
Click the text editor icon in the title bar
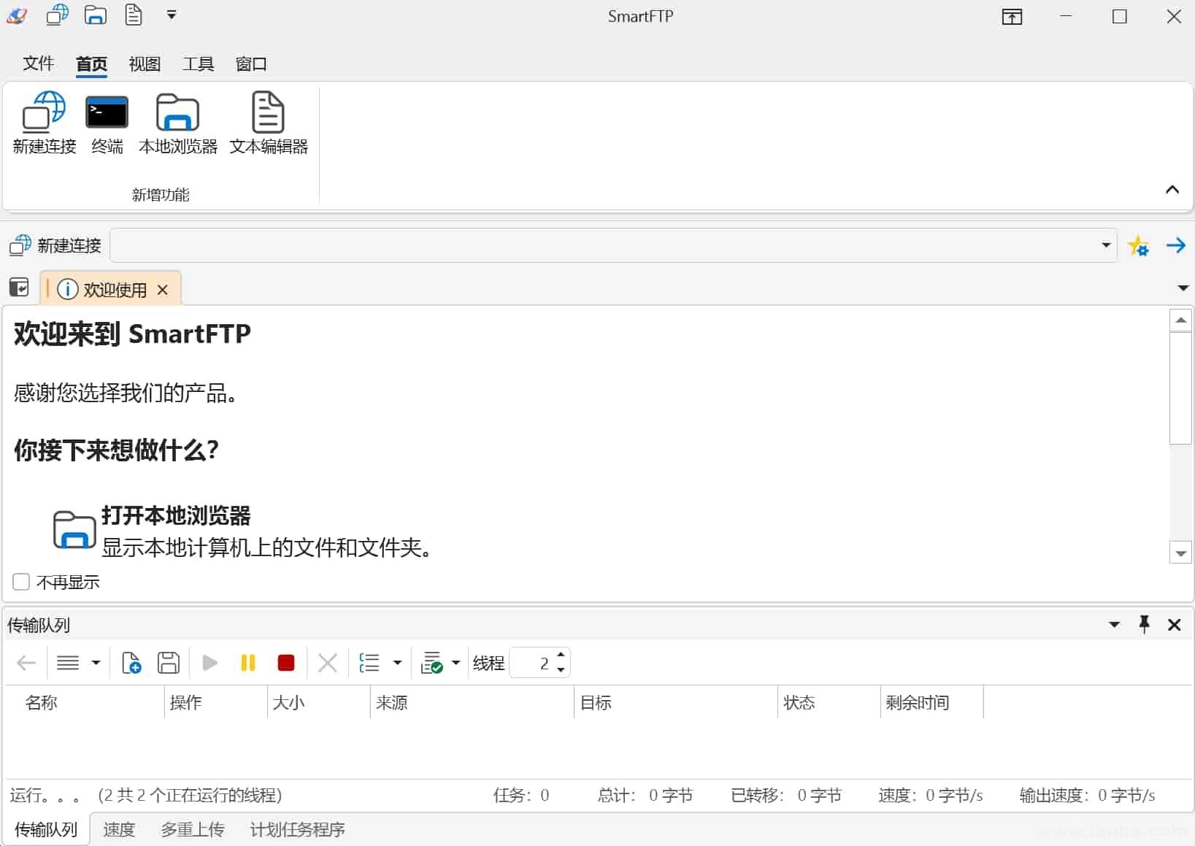tap(134, 15)
